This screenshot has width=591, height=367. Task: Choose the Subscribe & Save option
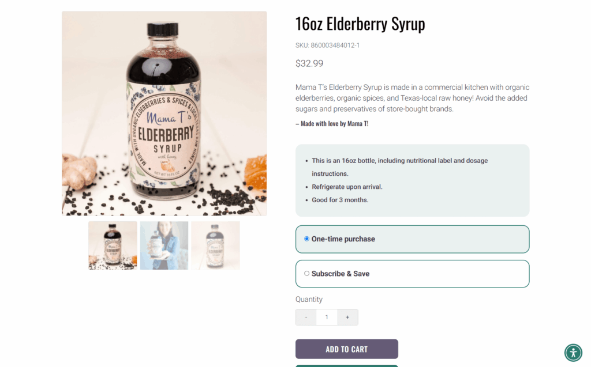[307, 274]
